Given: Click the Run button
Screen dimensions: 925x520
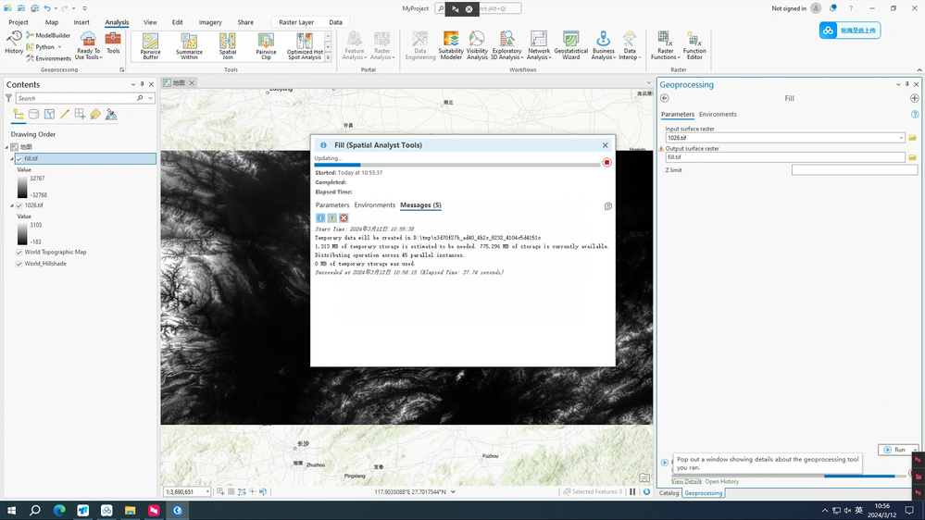Looking at the screenshot, I should coord(895,450).
